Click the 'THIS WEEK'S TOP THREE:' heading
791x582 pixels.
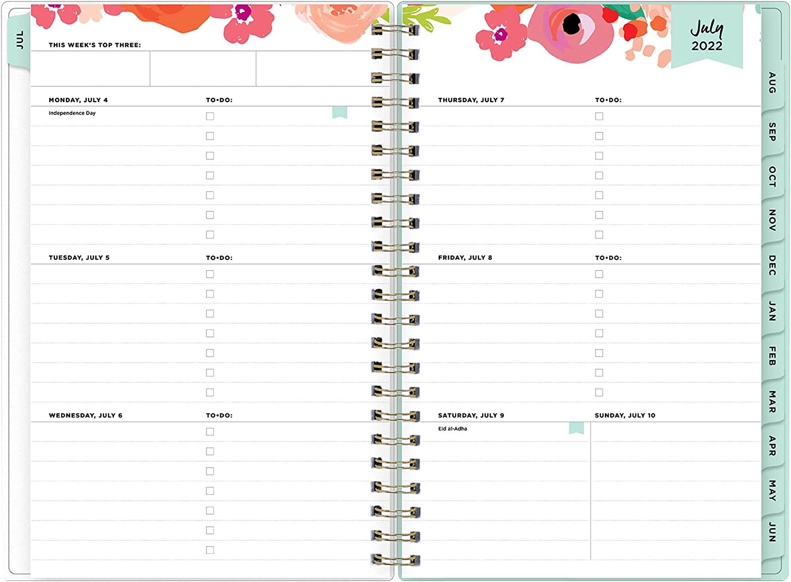(95, 45)
